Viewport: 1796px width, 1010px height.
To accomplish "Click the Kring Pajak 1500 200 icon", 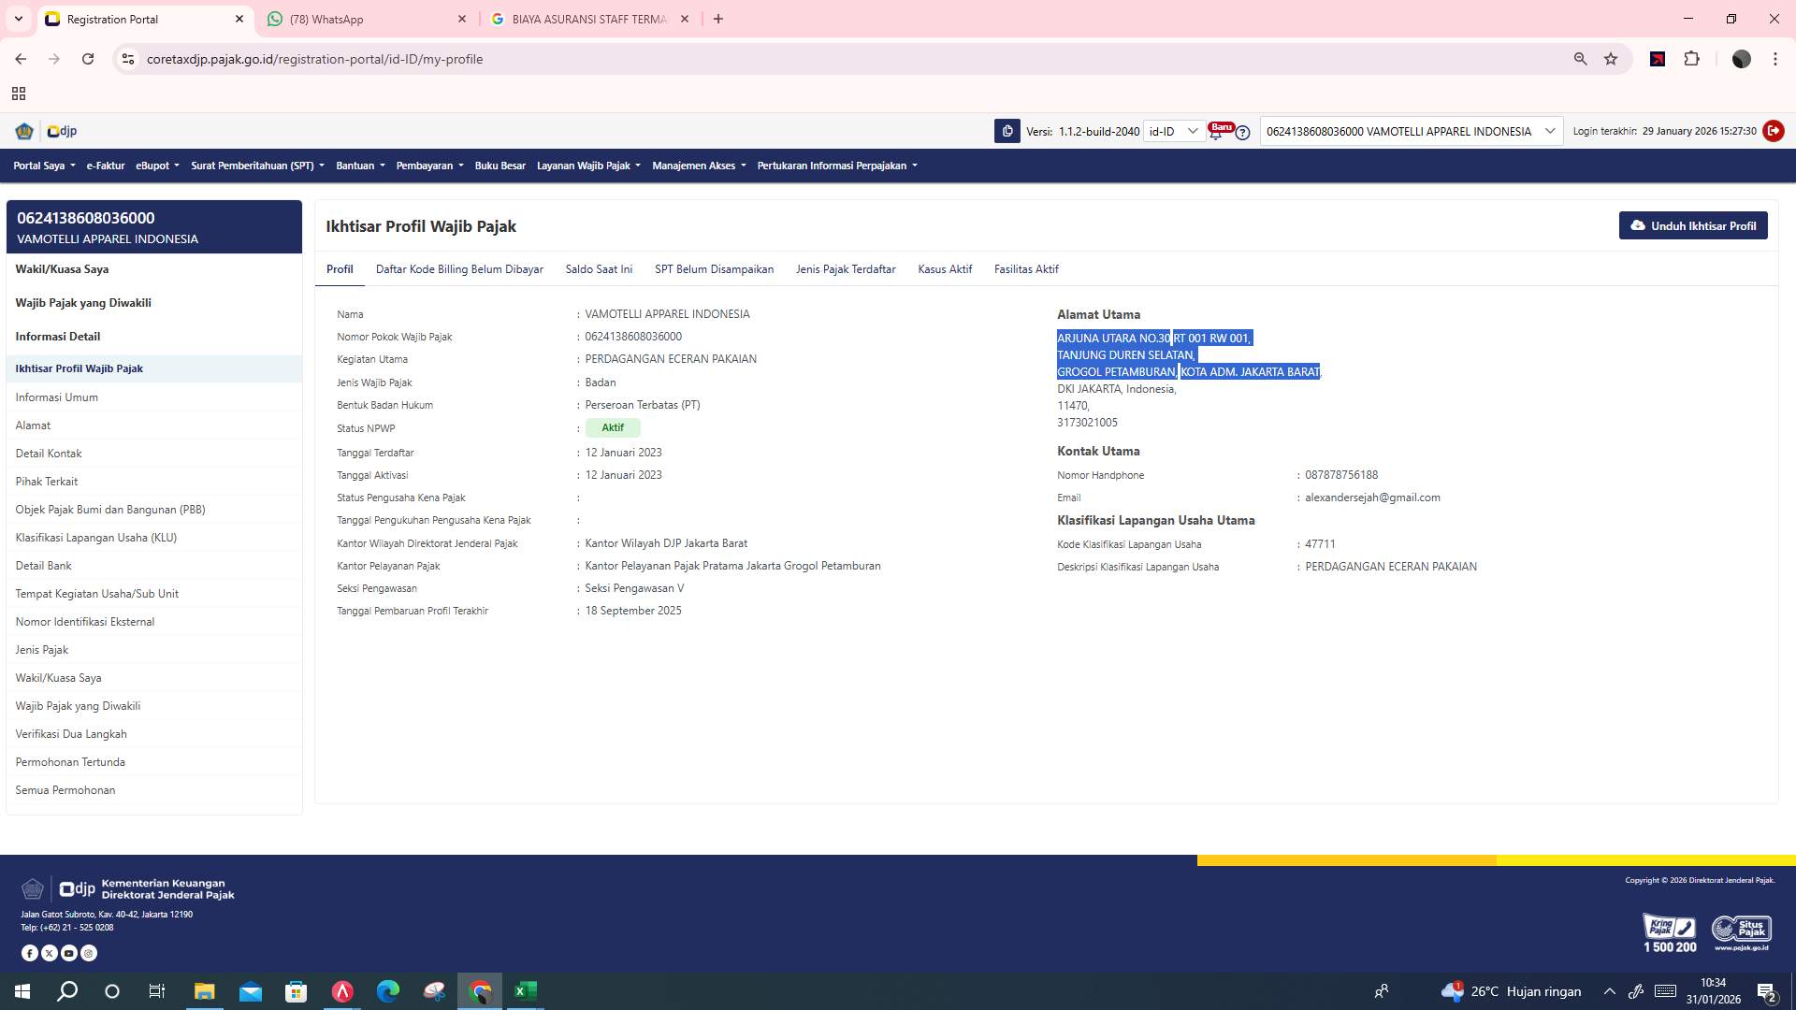I will pos(1669,932).
